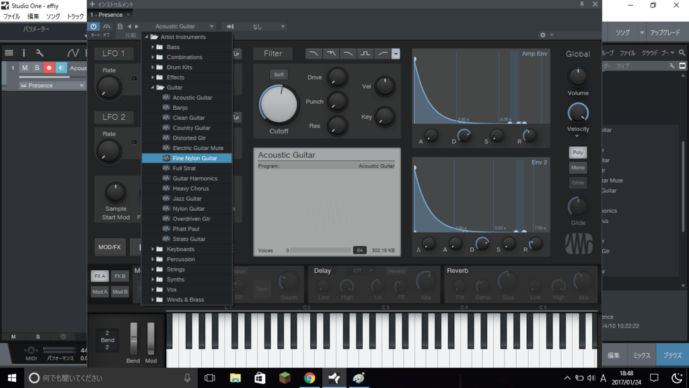
Task: Click the wrench track options icon
Action: pos(40,53)
